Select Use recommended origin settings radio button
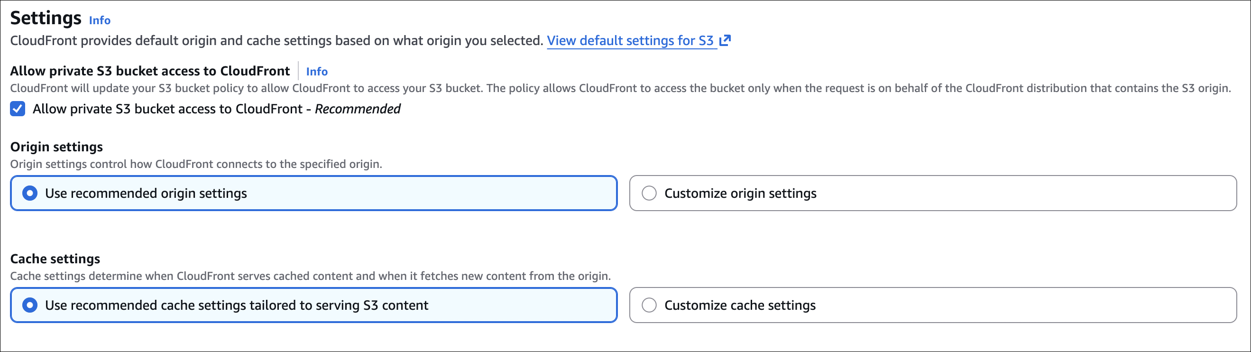 coord(30,193)
